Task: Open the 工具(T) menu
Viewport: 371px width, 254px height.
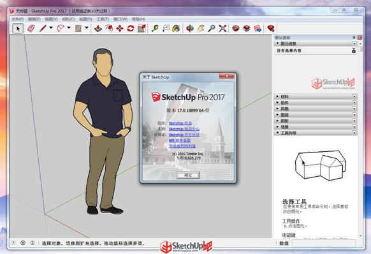Action: pos(103,19)
